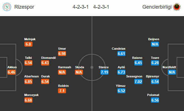Click goalkeeper Akkan's 6.46 rating

[11, 72]
